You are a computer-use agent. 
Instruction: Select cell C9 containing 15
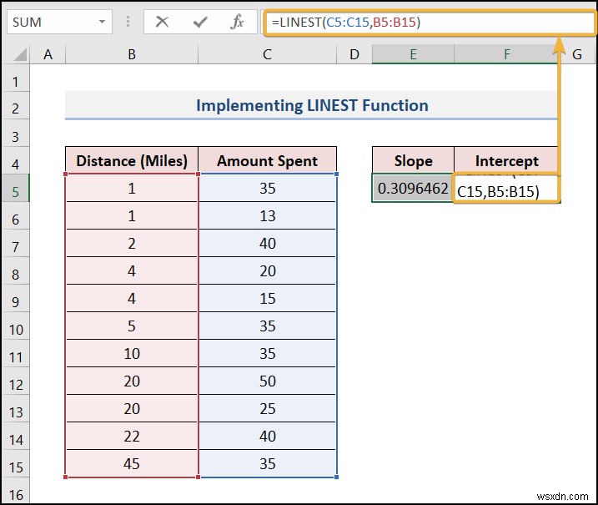268,298
